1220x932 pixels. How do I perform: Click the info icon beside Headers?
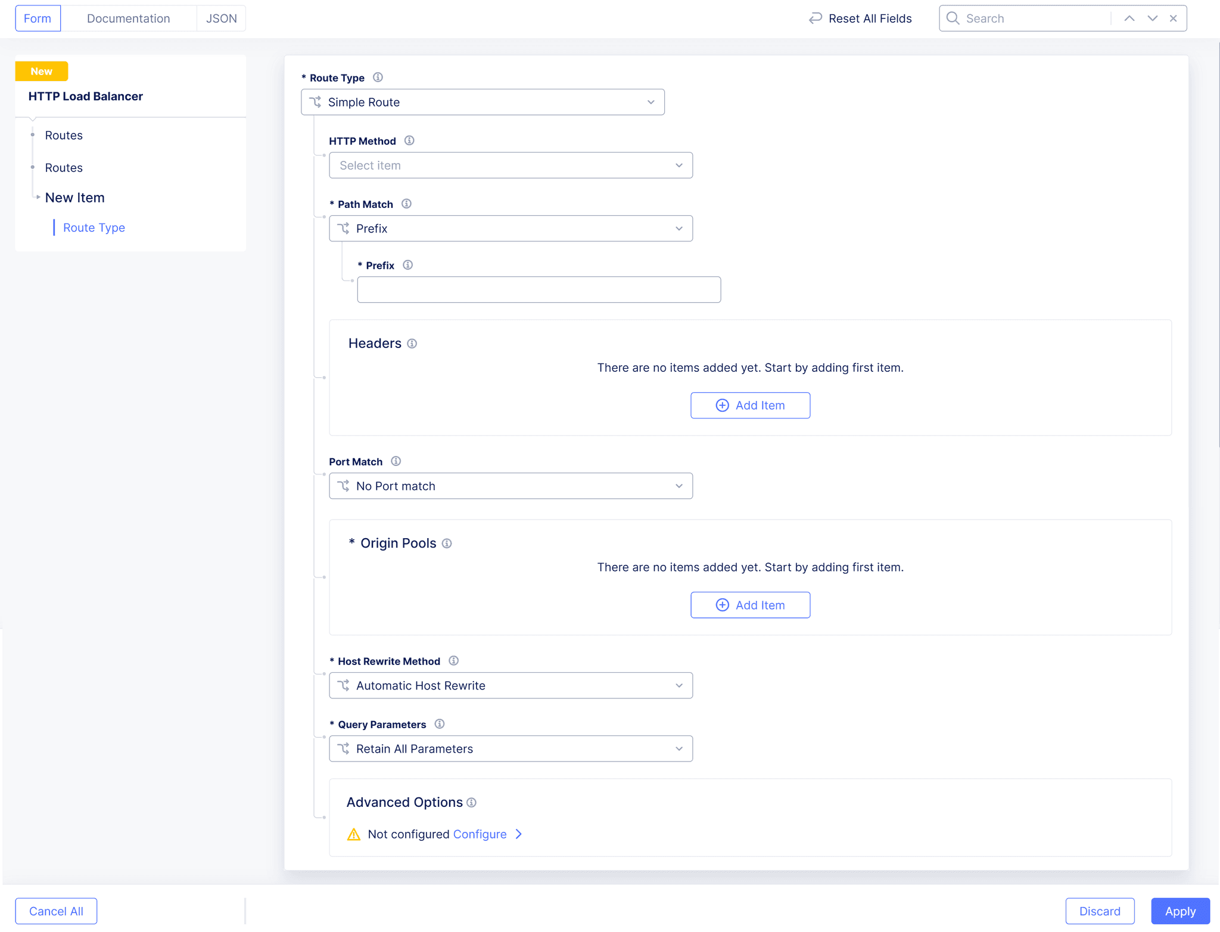pos(412,343)
